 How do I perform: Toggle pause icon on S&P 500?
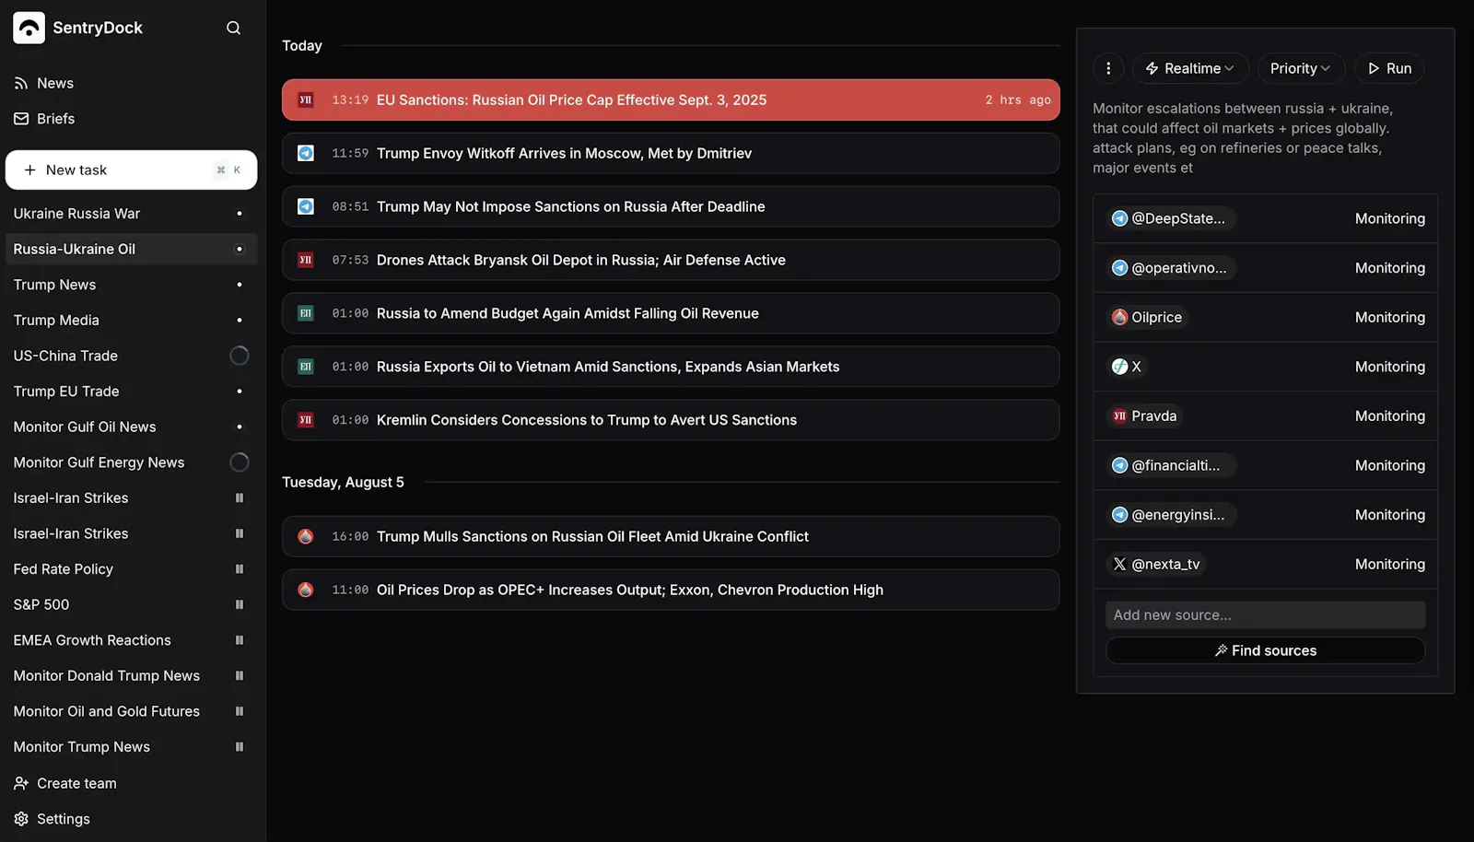(240, 605)
